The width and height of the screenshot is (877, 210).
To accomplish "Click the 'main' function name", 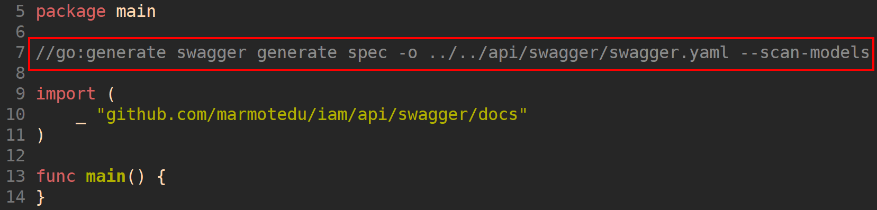I will [x=106, y=176].
